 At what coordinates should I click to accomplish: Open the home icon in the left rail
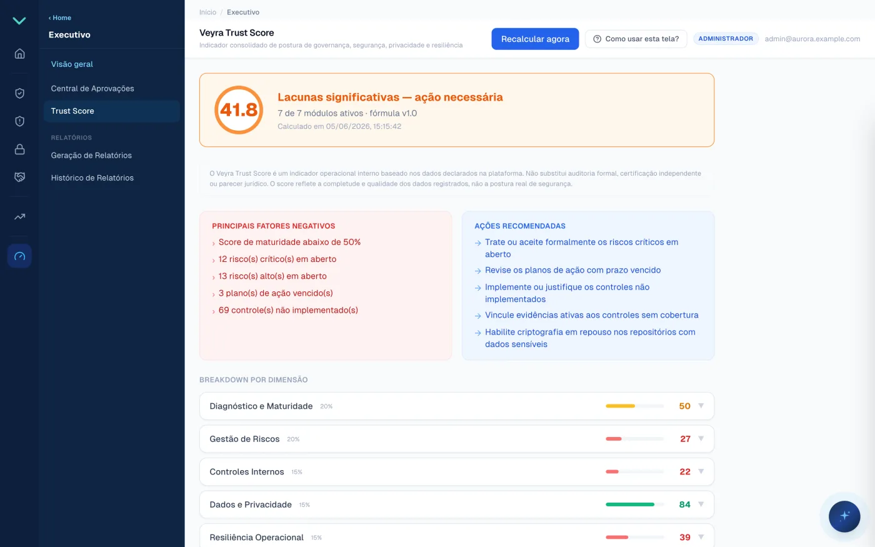coord(19,53)
